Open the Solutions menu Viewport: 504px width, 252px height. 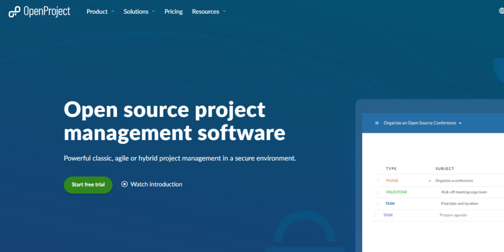click(136, 11)
